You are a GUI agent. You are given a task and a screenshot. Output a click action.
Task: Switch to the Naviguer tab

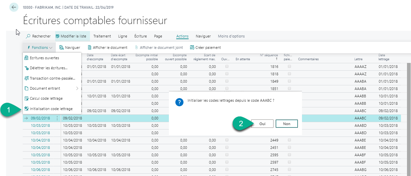coord(203,36)
